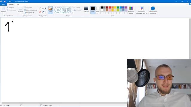Select the Text tool
The height and width of the screenshot is (107, 191).
point(45,9)
